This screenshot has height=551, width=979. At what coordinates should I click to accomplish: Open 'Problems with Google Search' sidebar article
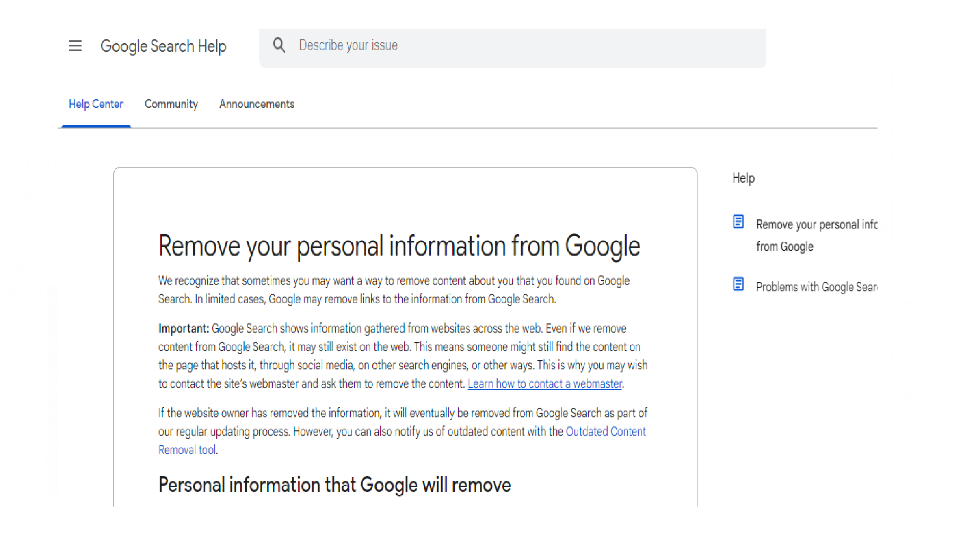816,287
